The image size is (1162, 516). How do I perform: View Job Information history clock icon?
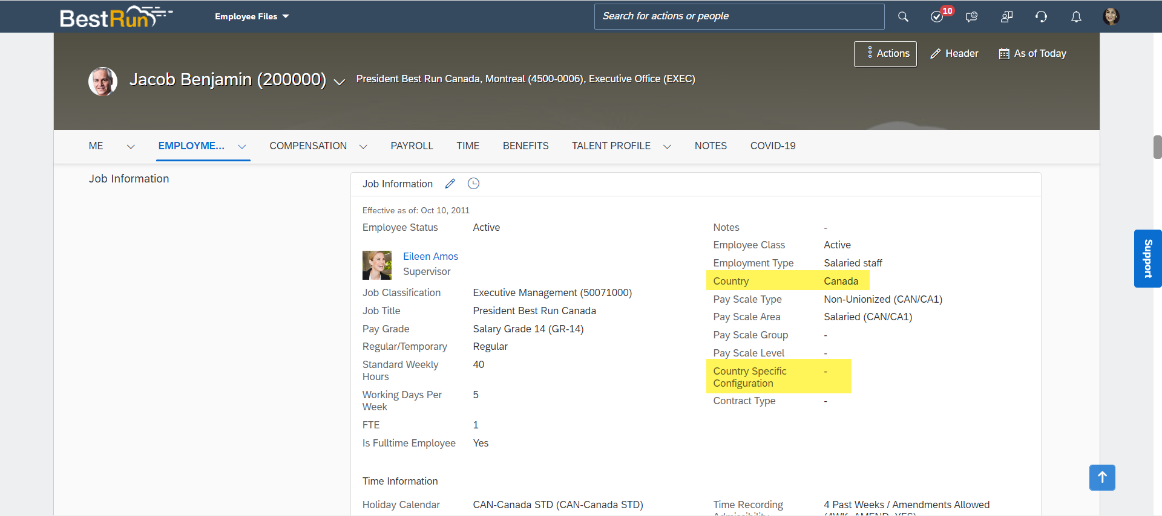pos(474,184)
